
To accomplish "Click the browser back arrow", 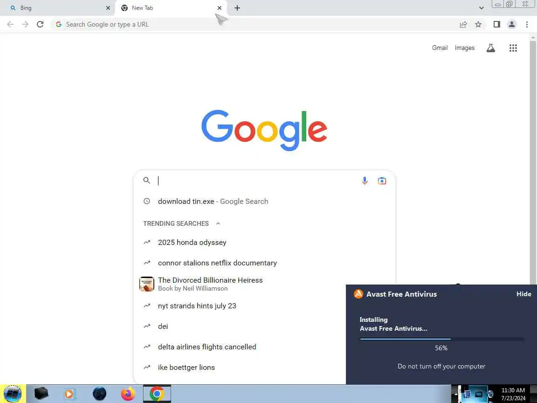I will (x=10, y=24).
